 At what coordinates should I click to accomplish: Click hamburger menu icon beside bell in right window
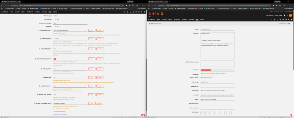tap(287, 15)
